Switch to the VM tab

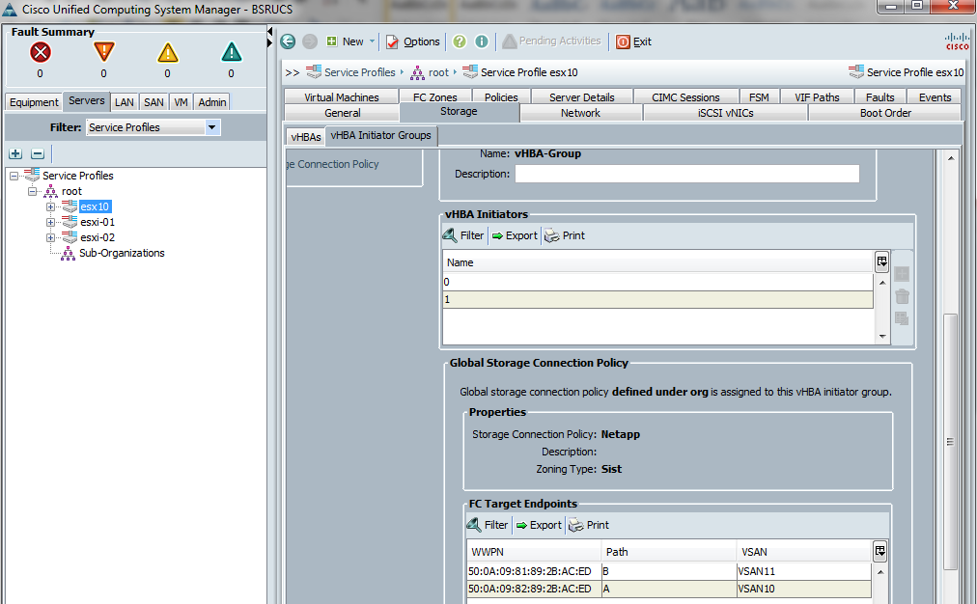(x=181, y=102)
